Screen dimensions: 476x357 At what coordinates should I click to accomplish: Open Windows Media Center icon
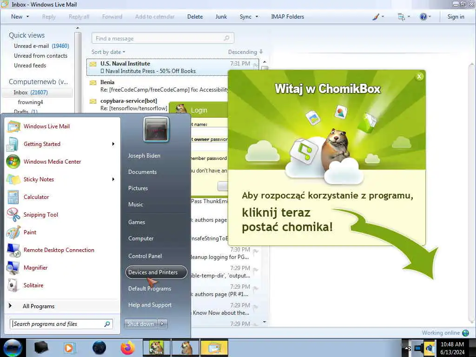pos(13,162)
